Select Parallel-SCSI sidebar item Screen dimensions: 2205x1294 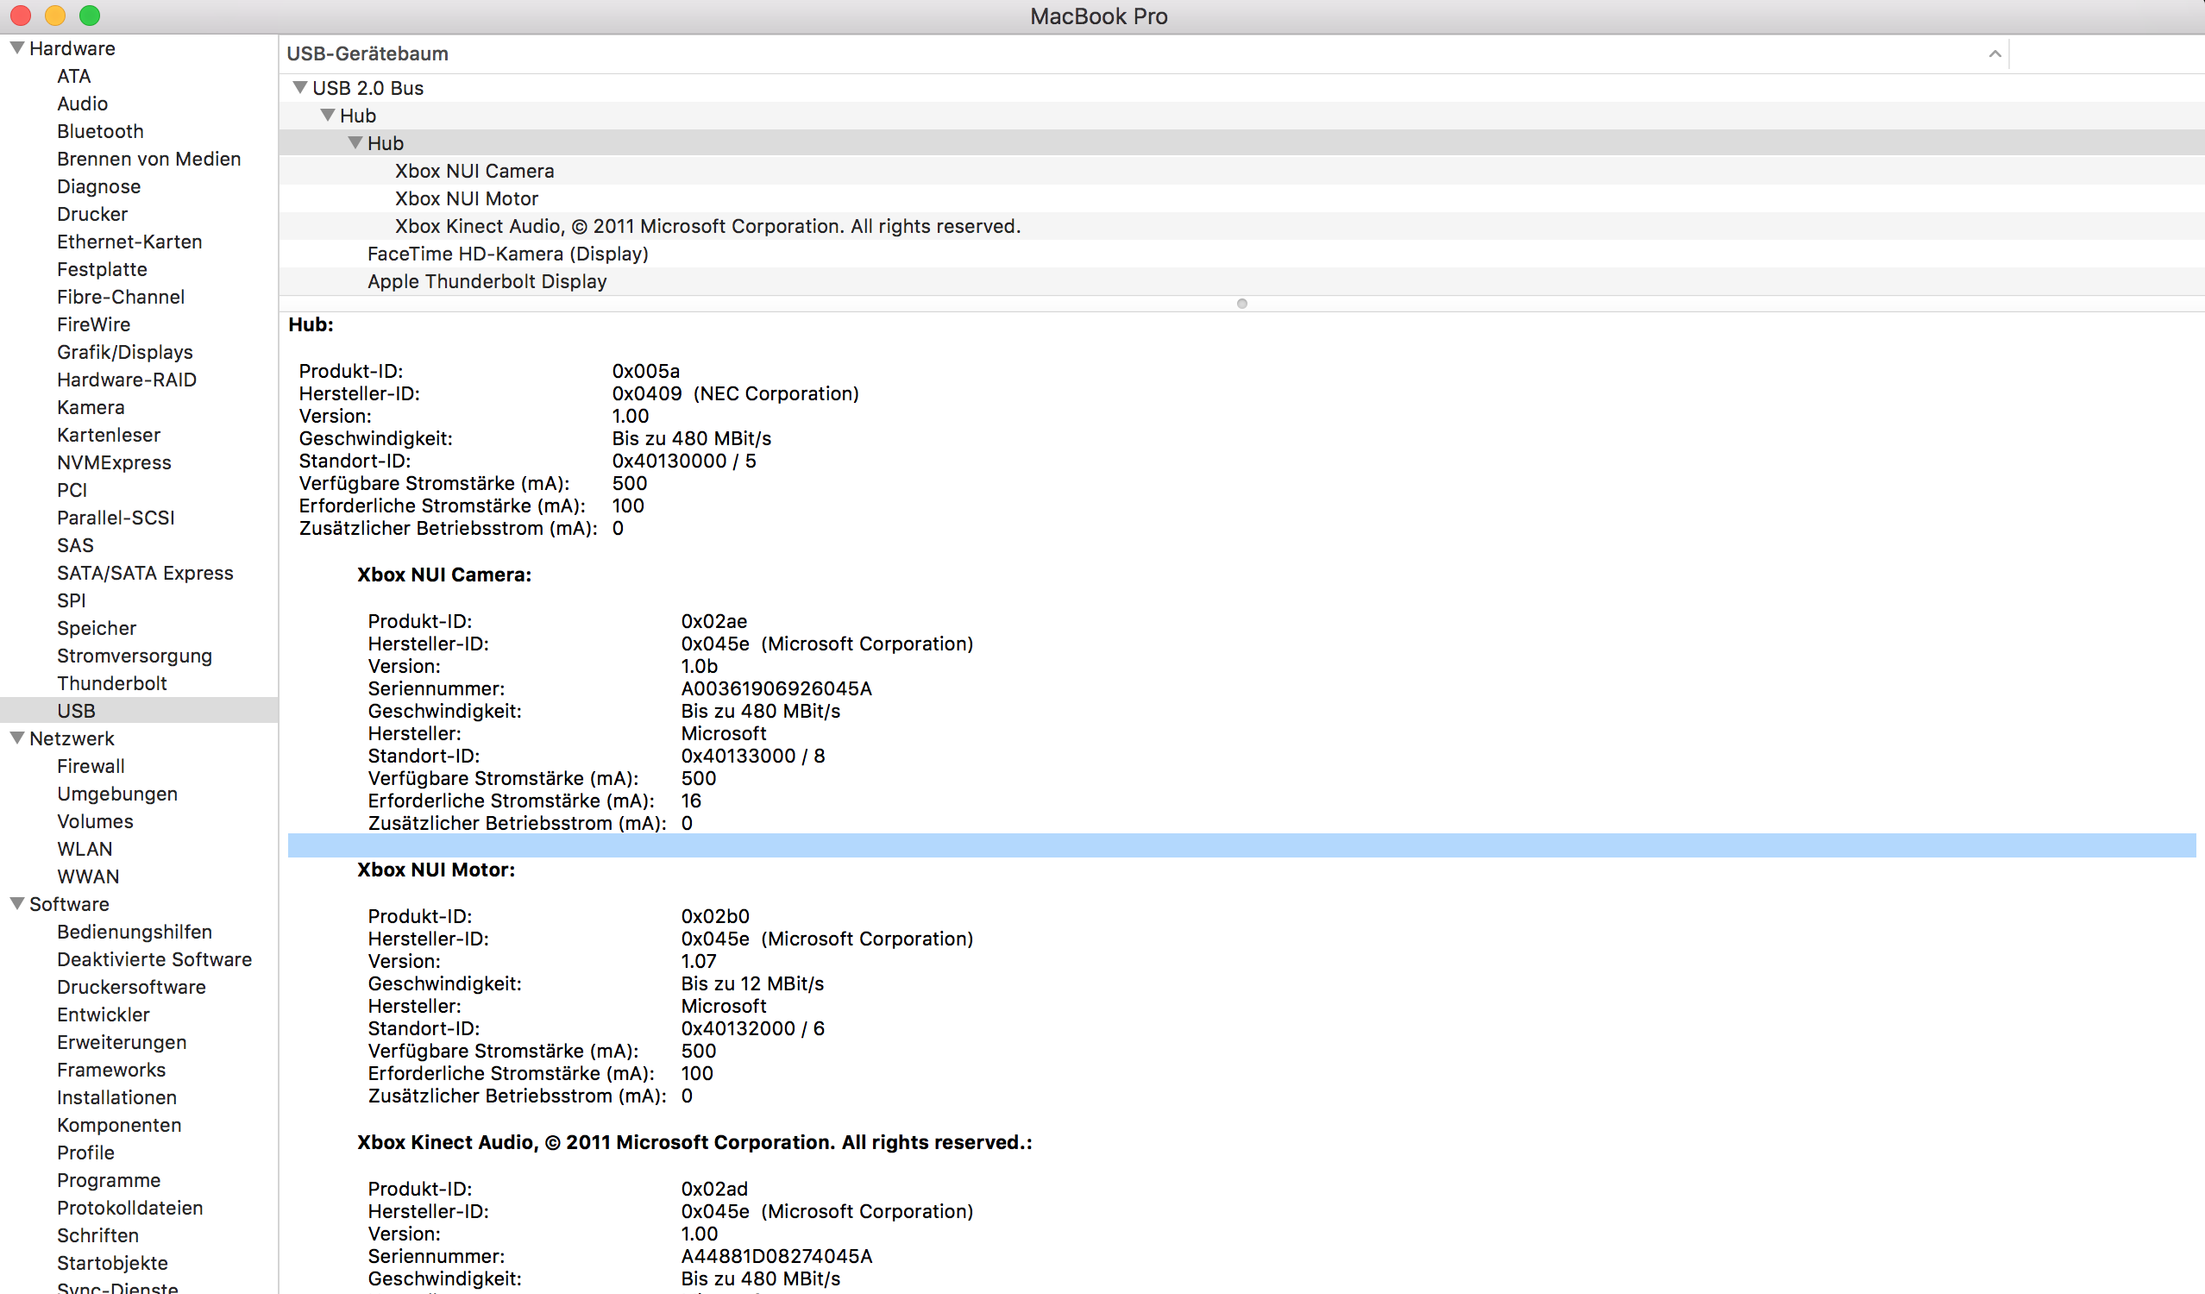pyautogui.click(x=116, y=517)
